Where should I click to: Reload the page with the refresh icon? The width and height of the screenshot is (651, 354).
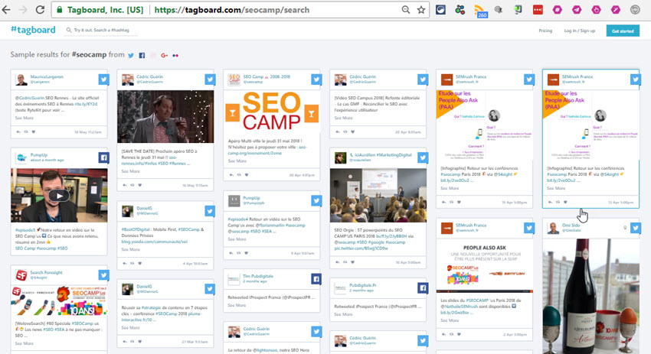(x=40, y=9)
